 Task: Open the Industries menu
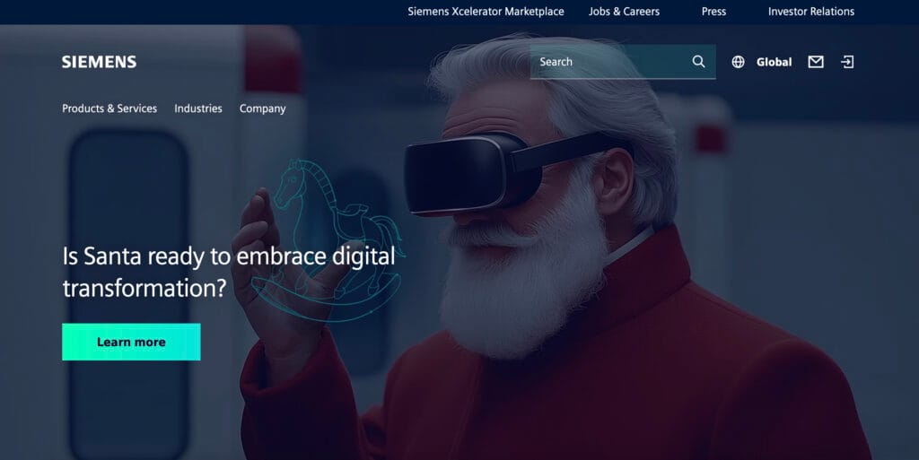[198, 108]
